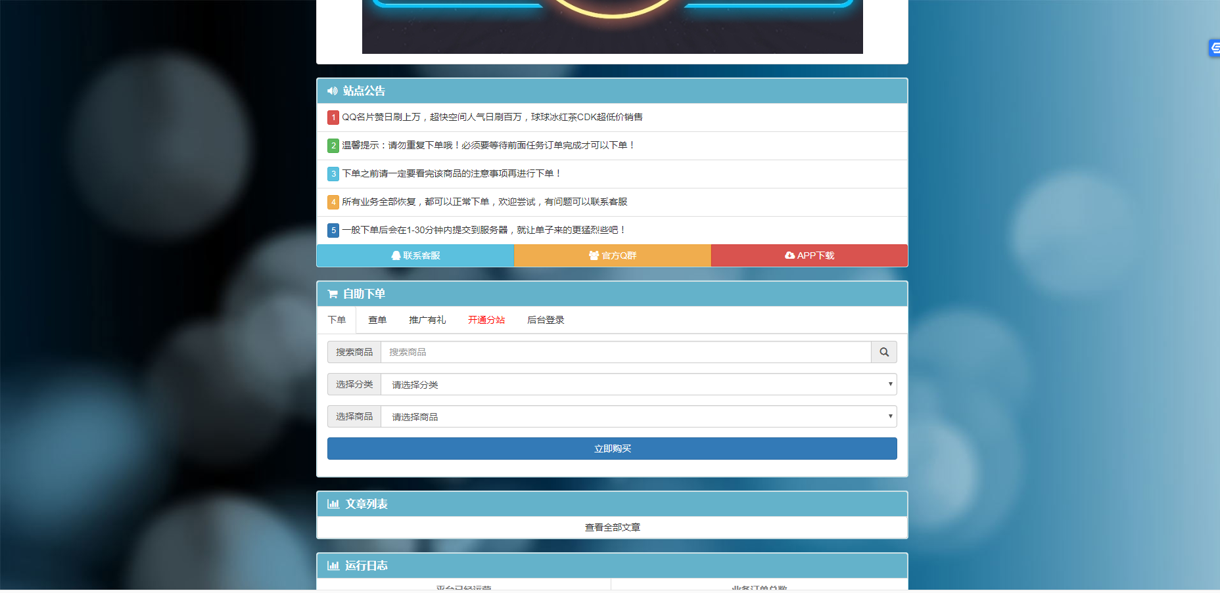
Task: Click the chart icon beside 文章列表
Action: coord(333,504)
